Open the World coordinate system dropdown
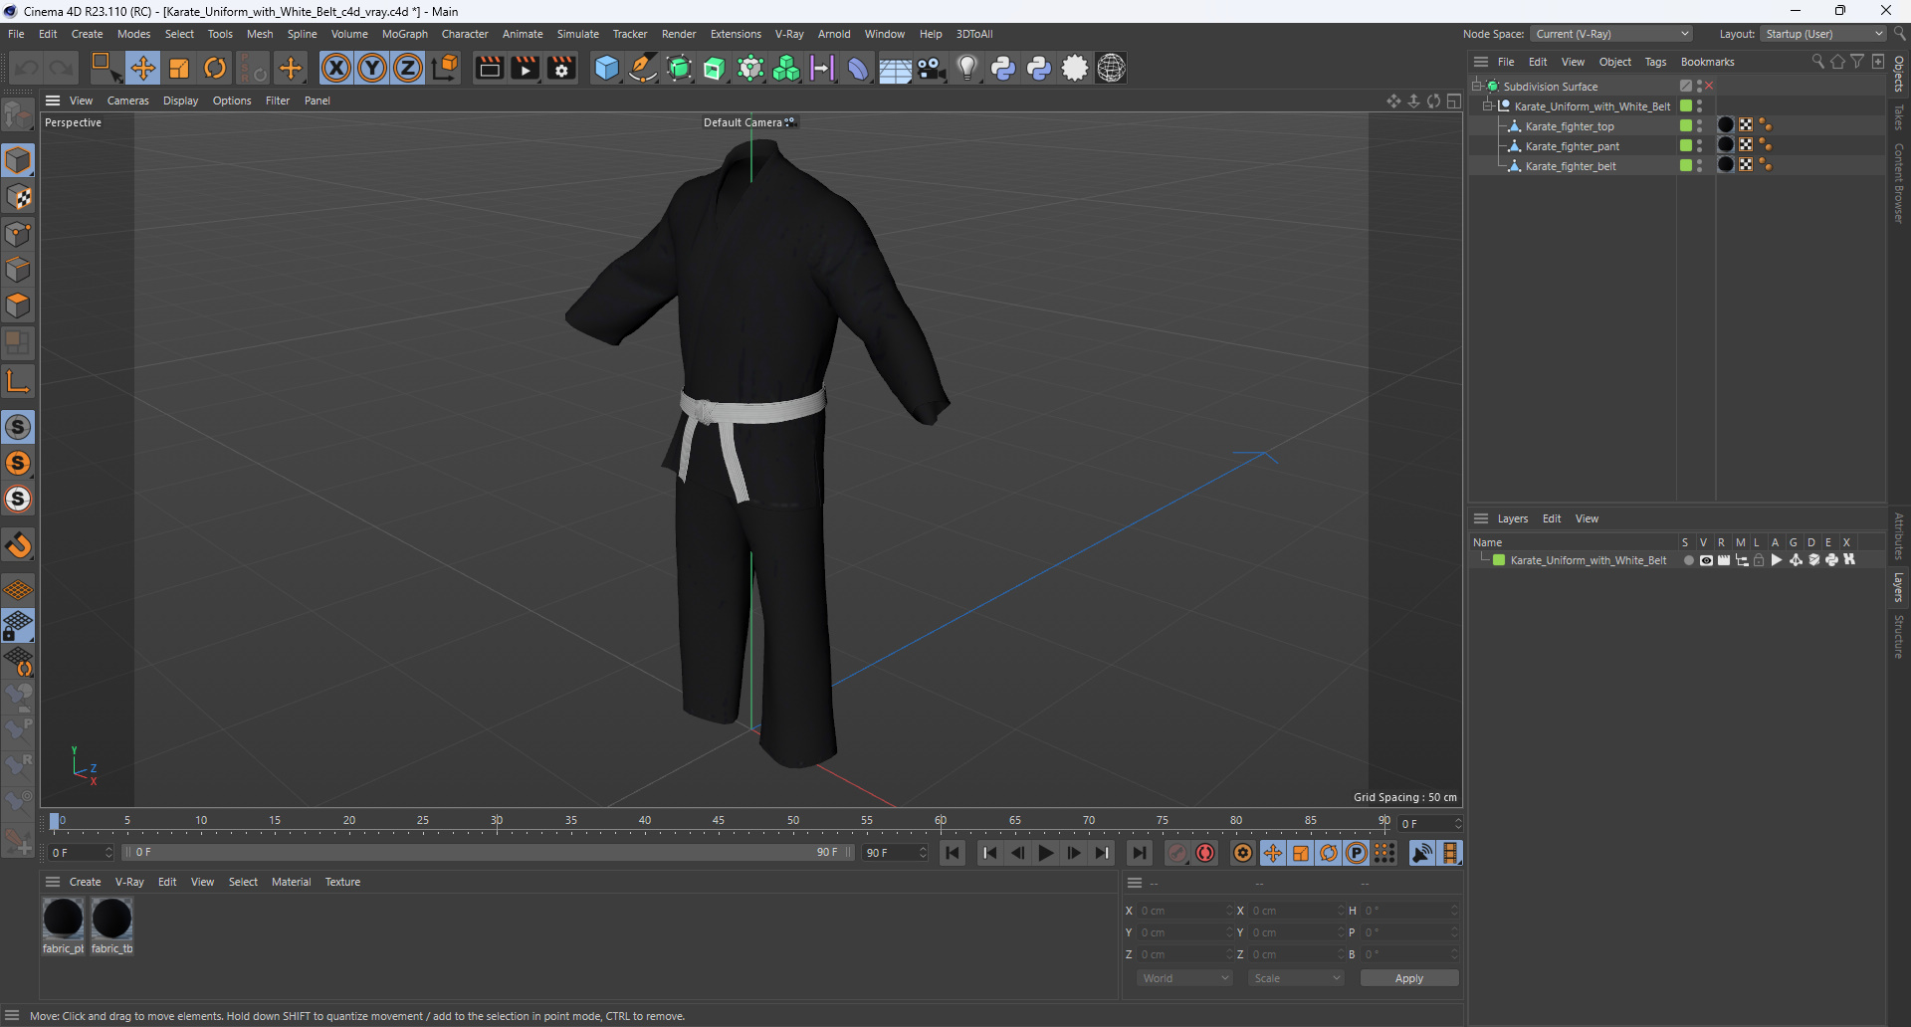Image resolution: width=1911 pixels, height=1027 pixels. (x=1184, y=978)
